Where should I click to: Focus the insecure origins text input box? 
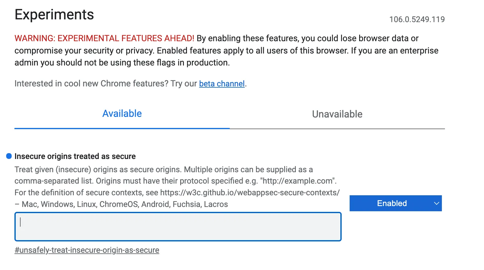click(178, 227)
